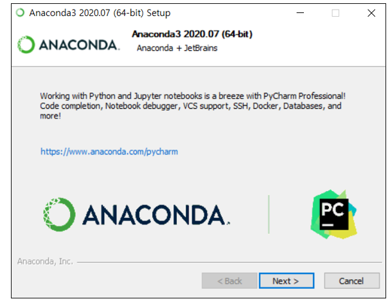390x301 pixels.
Task: Click the Anaconda + JetBrains subtitle
Action: 177,48
